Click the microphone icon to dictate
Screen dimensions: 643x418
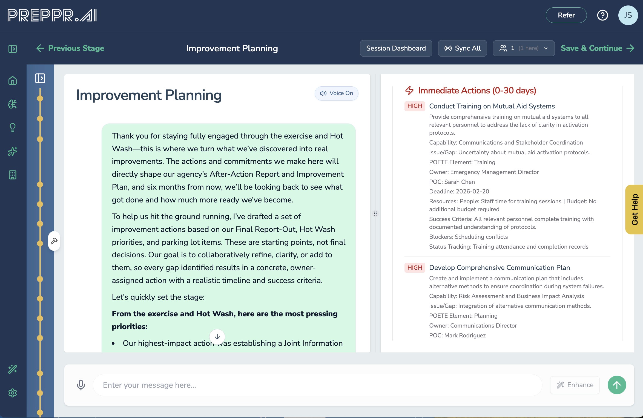pyautogui.click(x=81, y=385)
